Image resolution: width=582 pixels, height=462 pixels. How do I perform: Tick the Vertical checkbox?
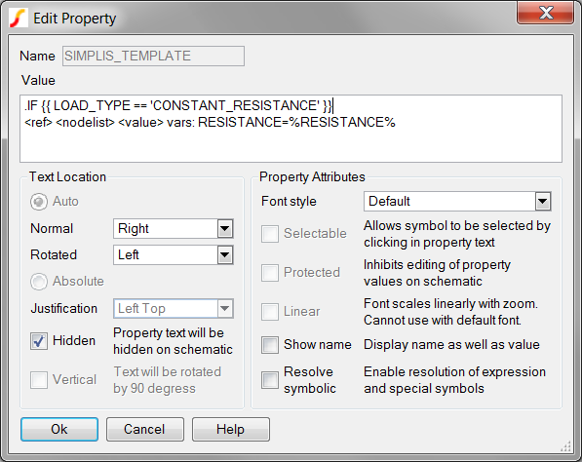coord(39,380)
